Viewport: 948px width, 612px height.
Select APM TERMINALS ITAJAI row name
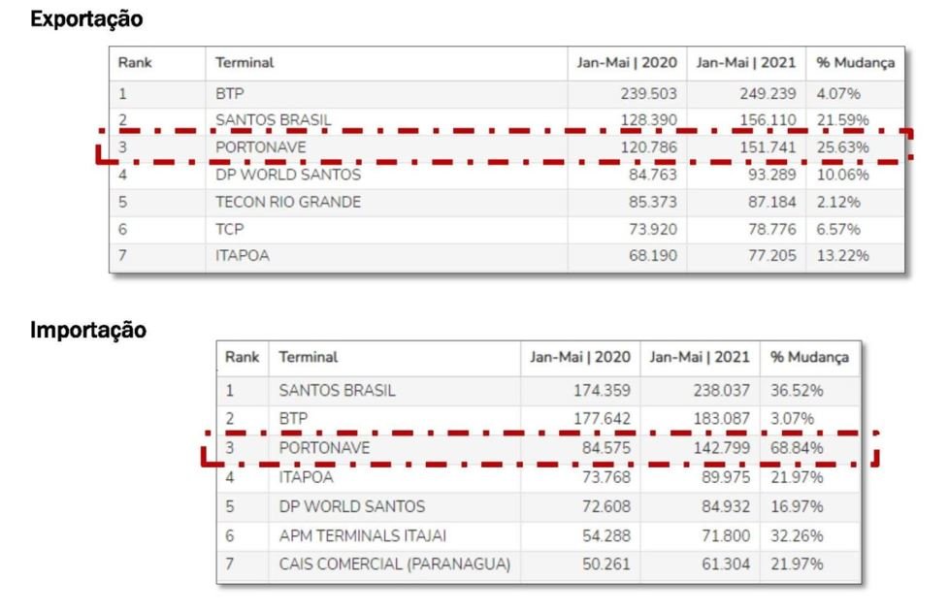(x=363, y=536)
